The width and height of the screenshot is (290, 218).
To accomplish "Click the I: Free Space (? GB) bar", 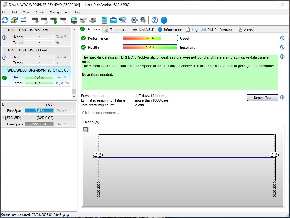I will click(x=39, y=111).
